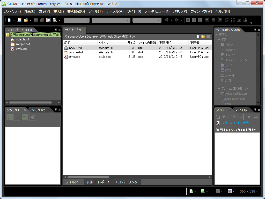This screenshot has width=265, height=199.
Task: Collapse the HTML section in toolbox
Action: 217,34
